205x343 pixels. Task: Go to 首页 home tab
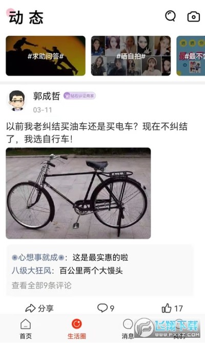click(x=26, y=329)
